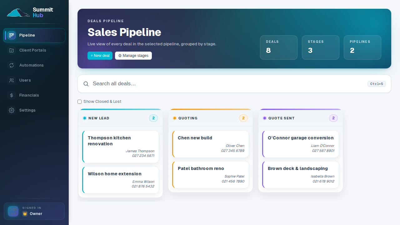The height and width of the screenshot is (225, 400).
Task: Click contact name Liam O'Connor
Action: [x=322, y=146]
